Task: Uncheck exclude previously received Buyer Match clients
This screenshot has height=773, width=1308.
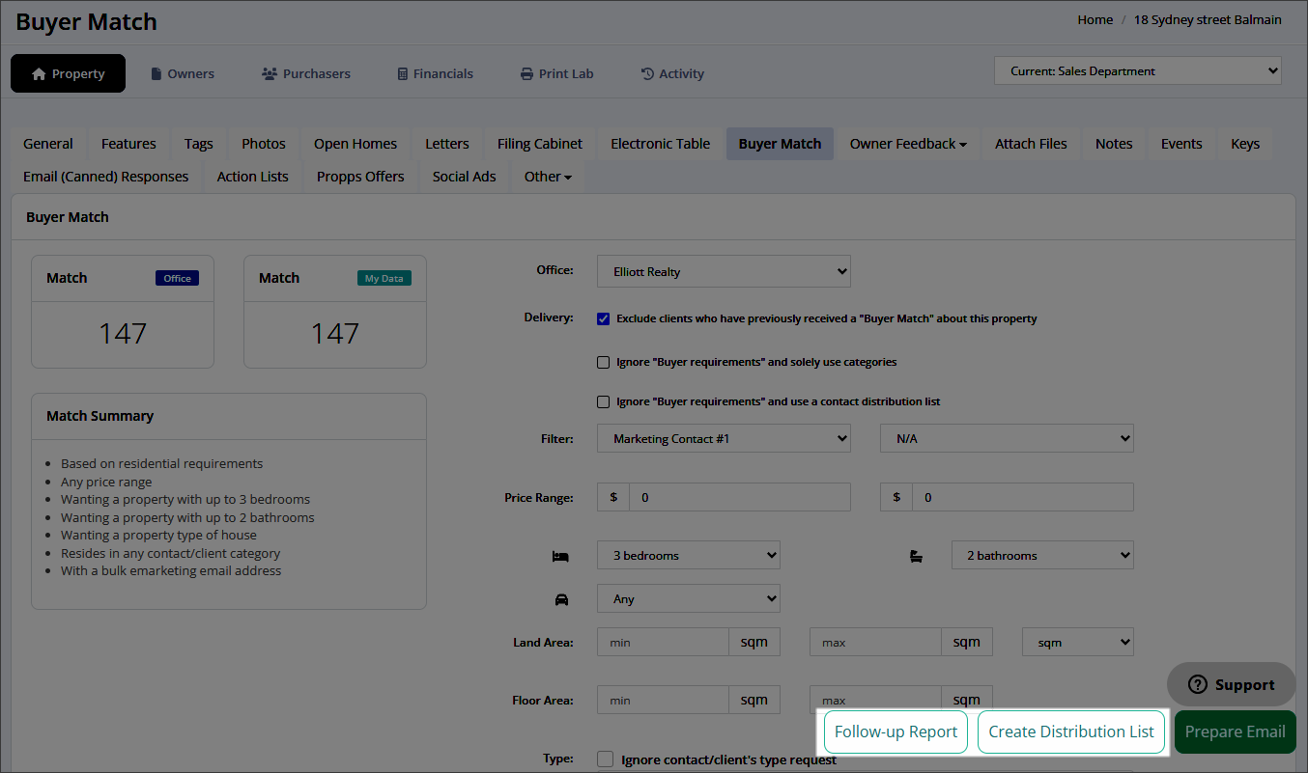Action: (604, 318)
